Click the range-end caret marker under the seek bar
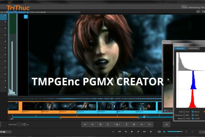The height and width of the screenshot is (137, 205). coord(138,119)
